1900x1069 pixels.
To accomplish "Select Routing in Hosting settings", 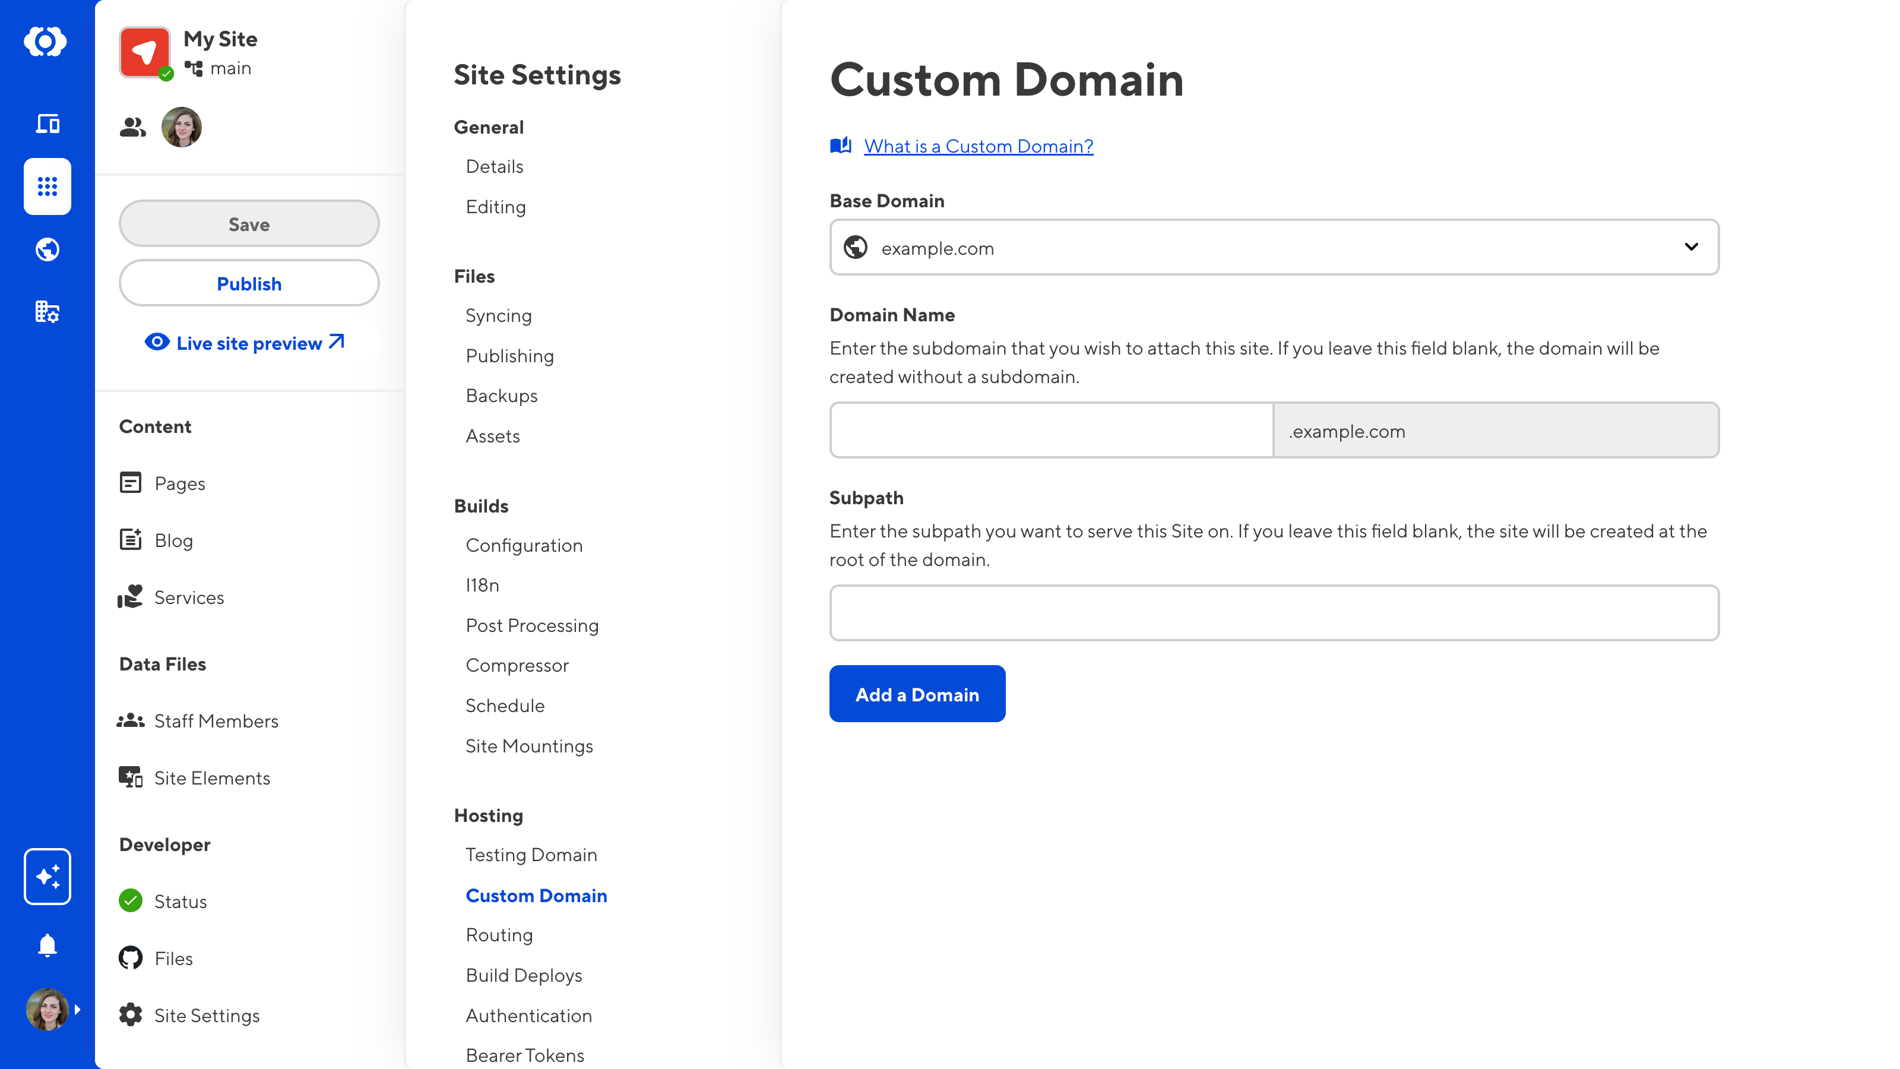I will pyautogui.click(x=499, y=935).
